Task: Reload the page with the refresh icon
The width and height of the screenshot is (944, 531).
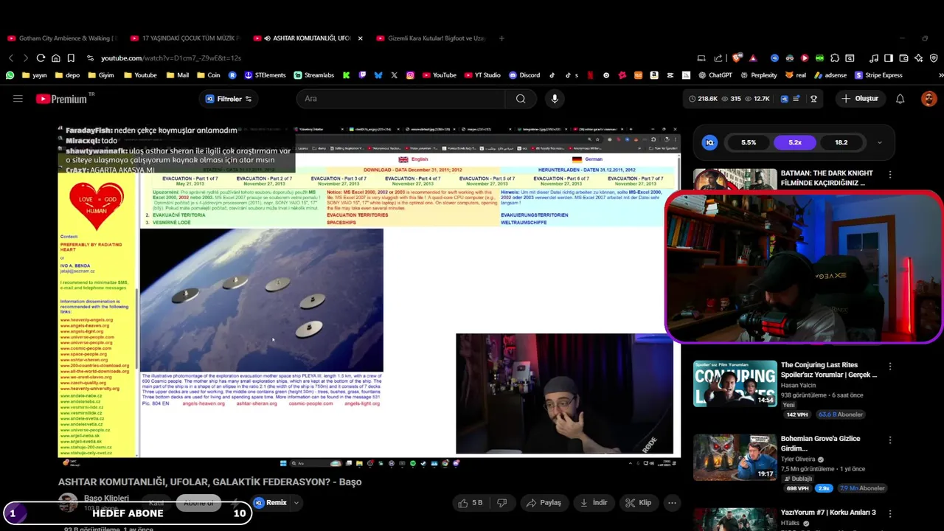Action: [x=41, y=58]
